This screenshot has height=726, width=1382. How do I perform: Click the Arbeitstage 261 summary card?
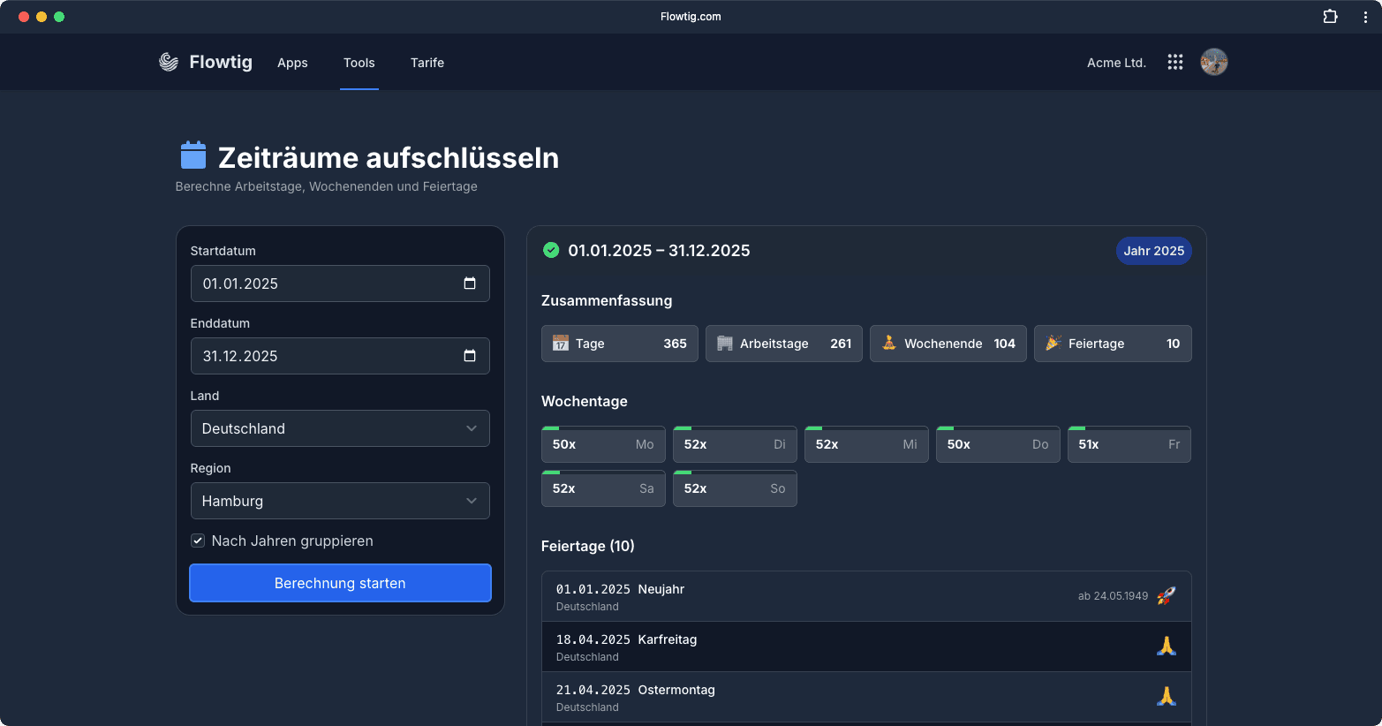[784, 344]
